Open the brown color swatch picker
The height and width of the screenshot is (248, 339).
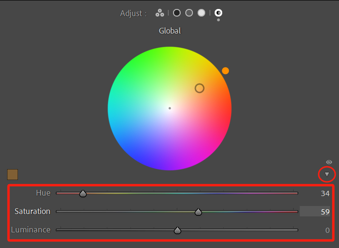[12, 174]
